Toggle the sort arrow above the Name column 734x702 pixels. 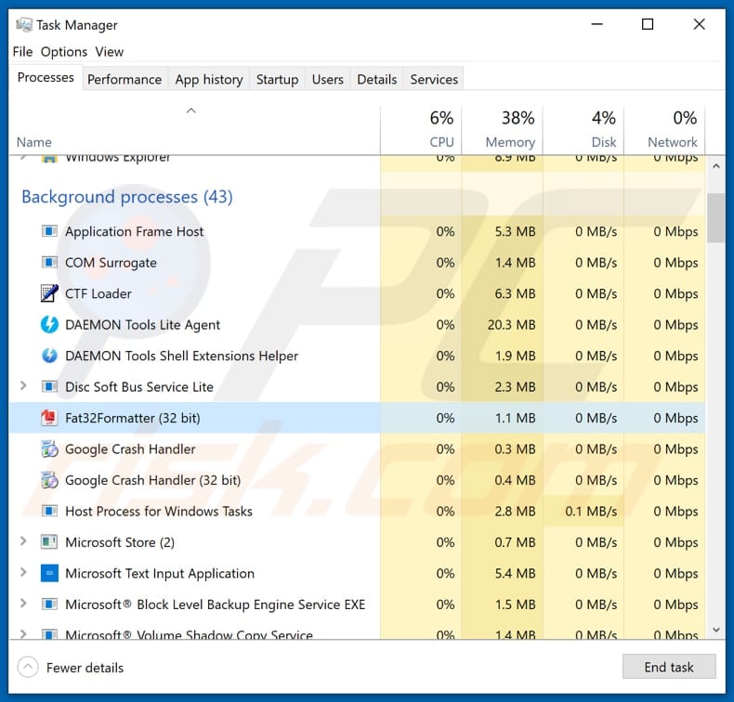pyautogui.click(x=191, y=110)
